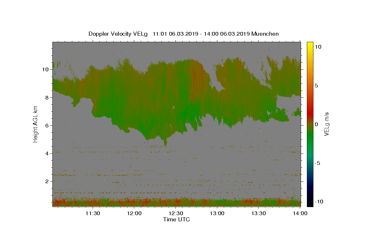Click the plot title 'Doppler Velocity VELg'
Viewport: 372px width, 248px height.
tap(119, 34)
